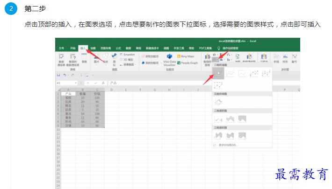Open the 图片 Pictures insert button
The height and width of the screenshot is (189, 332).
(x=96, y=58)
